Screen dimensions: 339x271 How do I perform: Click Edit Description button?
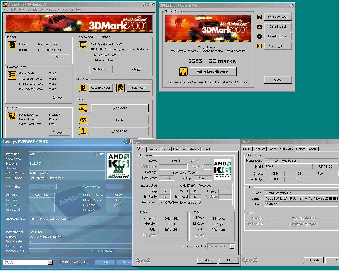click(x=278, y=17)
